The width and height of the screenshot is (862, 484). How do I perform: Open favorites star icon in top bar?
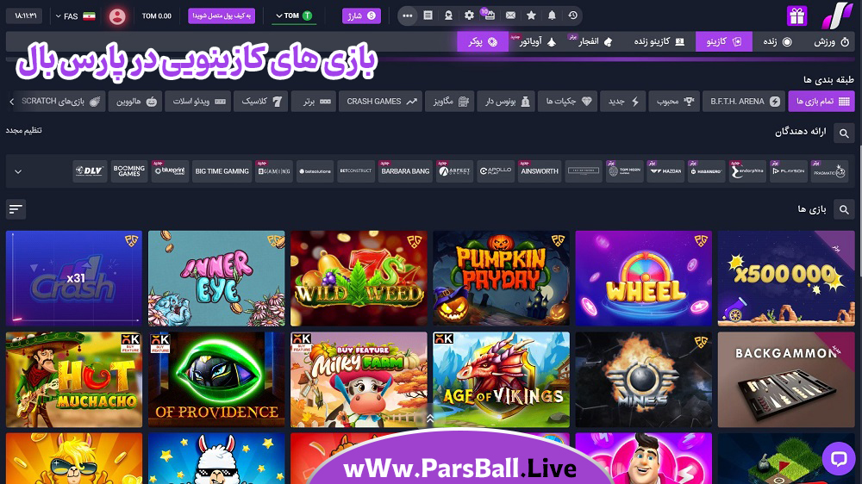[x=531, y=16]
